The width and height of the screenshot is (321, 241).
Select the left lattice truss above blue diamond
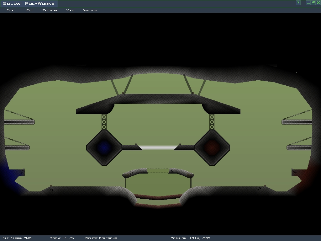coord(104,122)
